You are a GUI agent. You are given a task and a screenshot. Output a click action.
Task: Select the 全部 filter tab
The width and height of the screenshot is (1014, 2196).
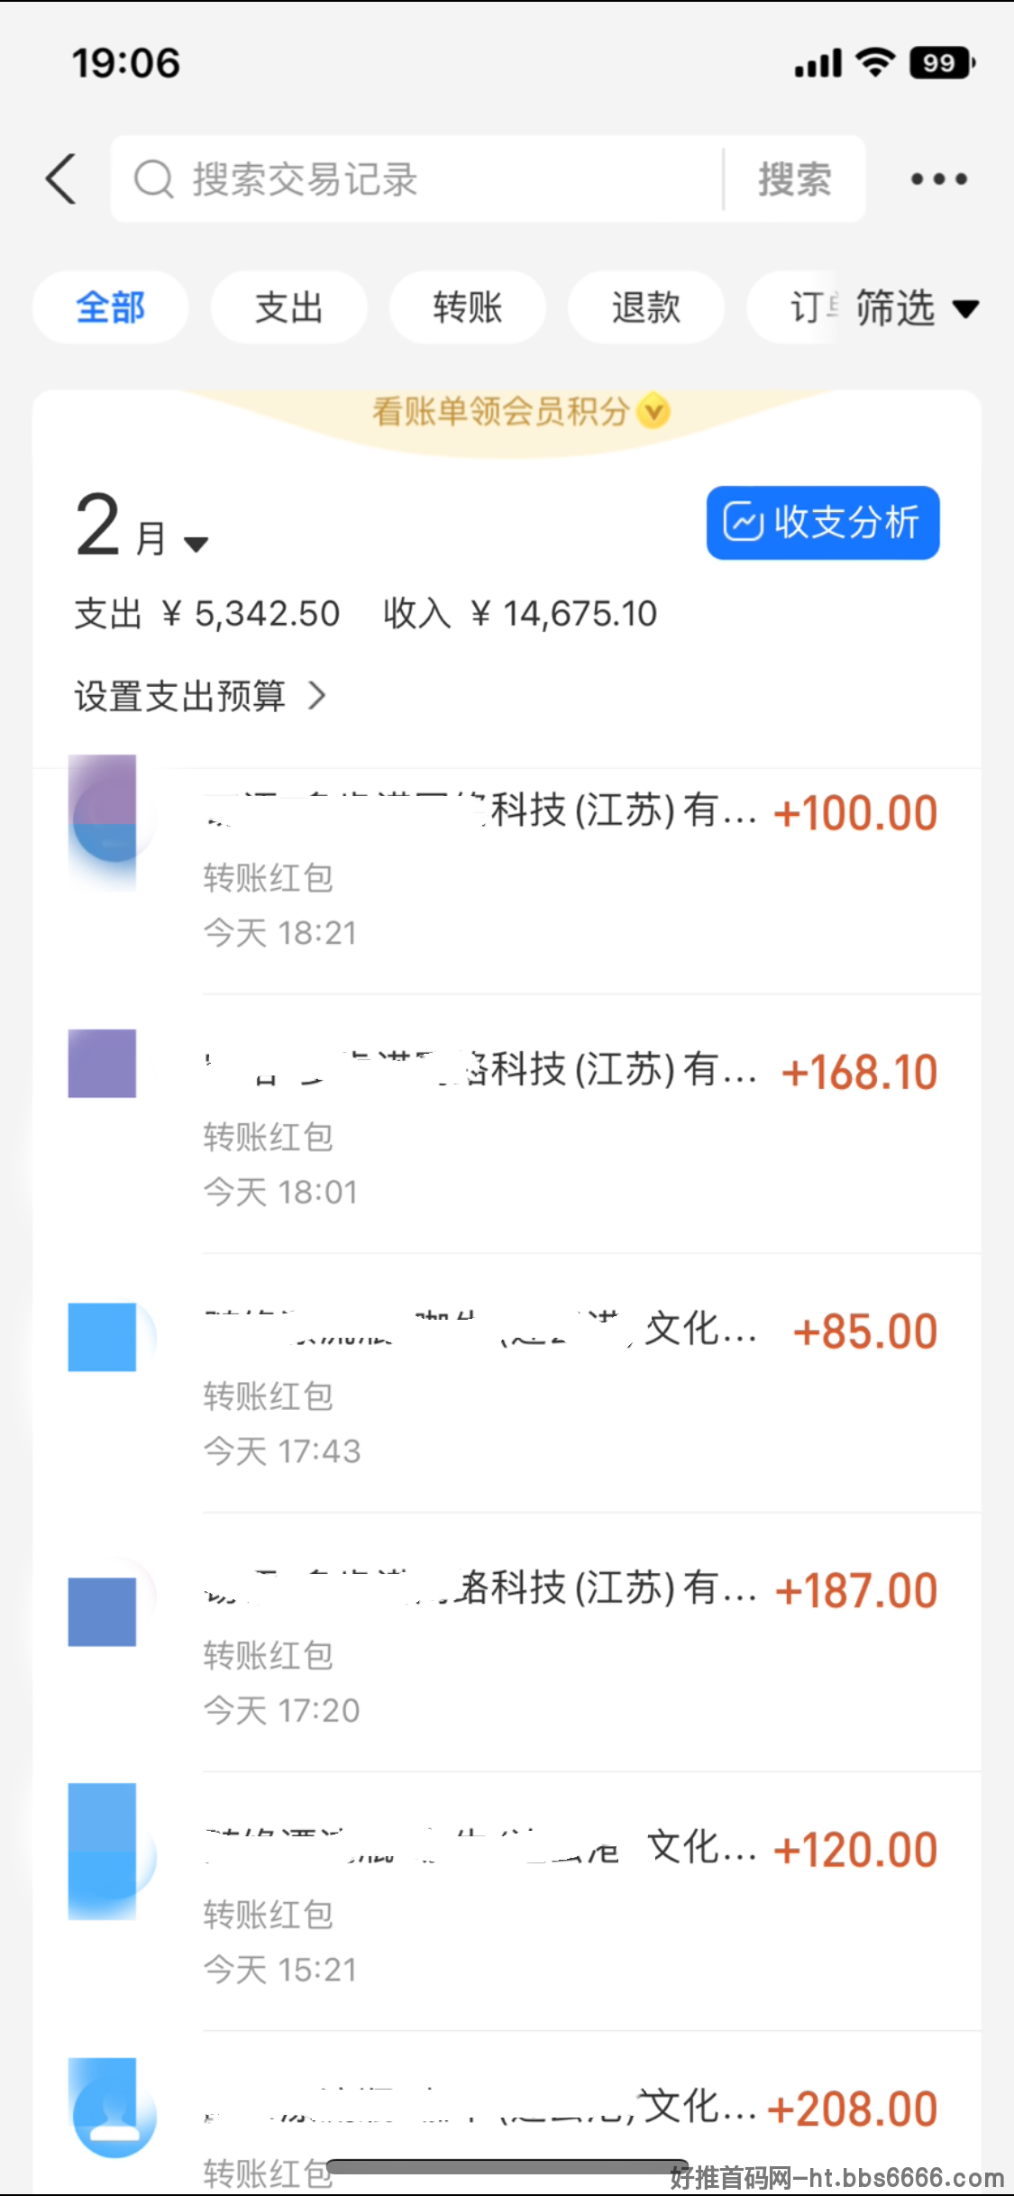tap(110, 307)
